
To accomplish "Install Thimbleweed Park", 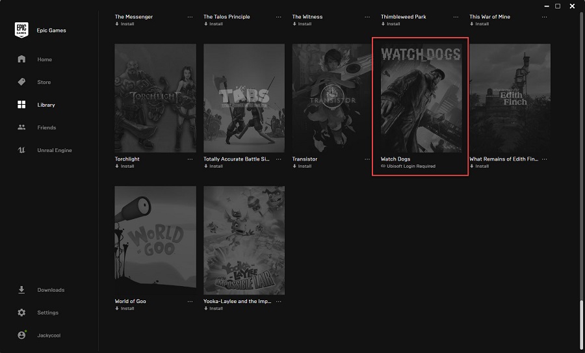I will coord(391,24).
